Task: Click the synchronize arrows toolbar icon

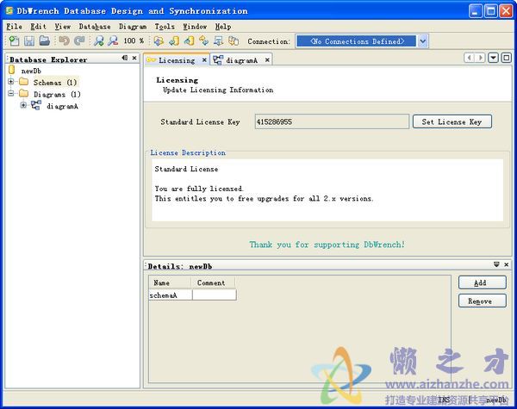Action: pos(203,40)
